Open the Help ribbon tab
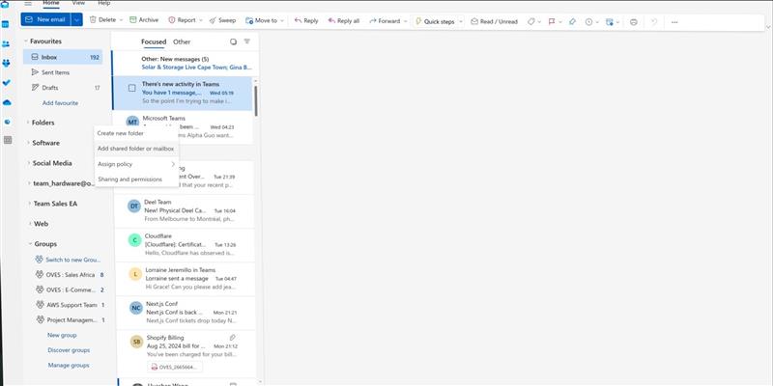Image resolution: width=773 pixels, height=386 pixels. tap(104, 3)
